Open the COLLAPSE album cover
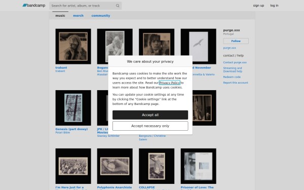This screenshot has width=304, height=190. click(157, 166)
